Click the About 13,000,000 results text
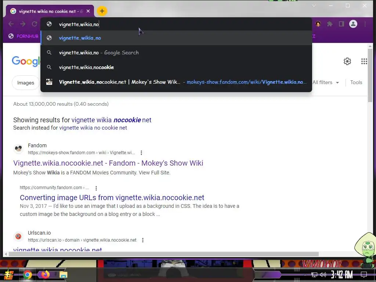Viewport: 376px width, 282px height. click(x=61, y=104)
